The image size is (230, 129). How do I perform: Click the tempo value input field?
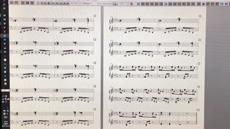(124, 4)
